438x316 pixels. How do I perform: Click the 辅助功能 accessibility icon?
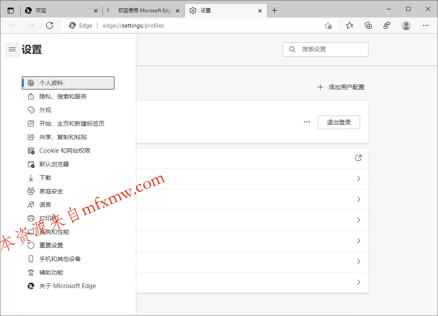(x=31, y=272)
